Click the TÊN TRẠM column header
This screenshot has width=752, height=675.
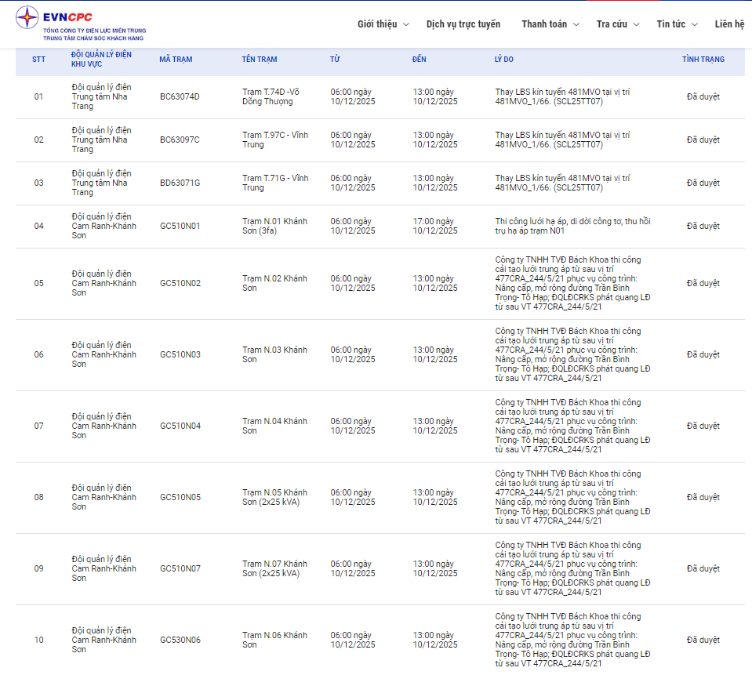(259, 60)
